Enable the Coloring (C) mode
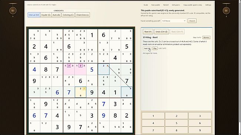Image resolution: width=241 pixels, height=135 pixels. pos(68,15)
